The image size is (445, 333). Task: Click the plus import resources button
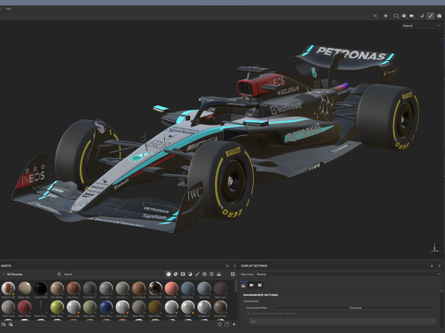click(x=234, y=325)
